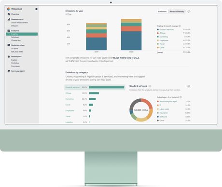Click the Measurements ruler icon
222x187 pixels.
tap(9, 19)
